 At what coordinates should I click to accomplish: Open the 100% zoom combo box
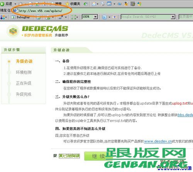pos(90,17)
